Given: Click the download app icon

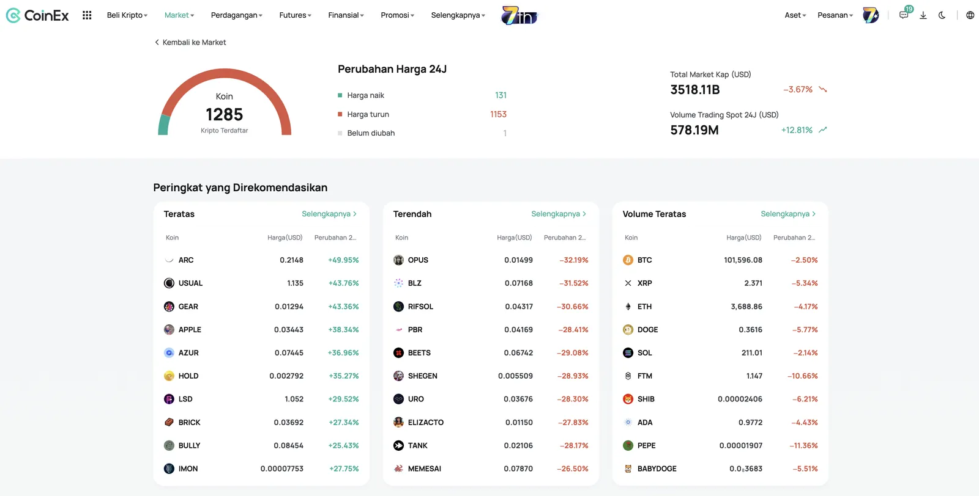Looking at the screenshot, I should pos(923,15).
